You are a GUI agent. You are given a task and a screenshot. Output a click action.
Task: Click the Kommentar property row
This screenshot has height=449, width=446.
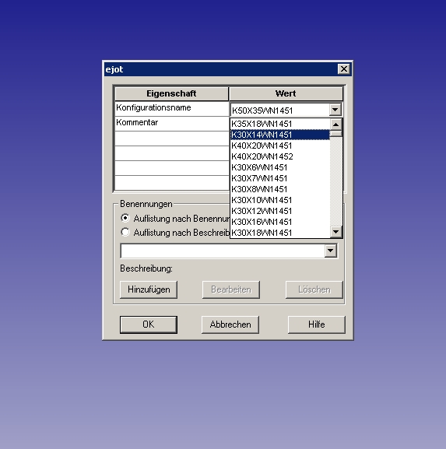(172, 124)
